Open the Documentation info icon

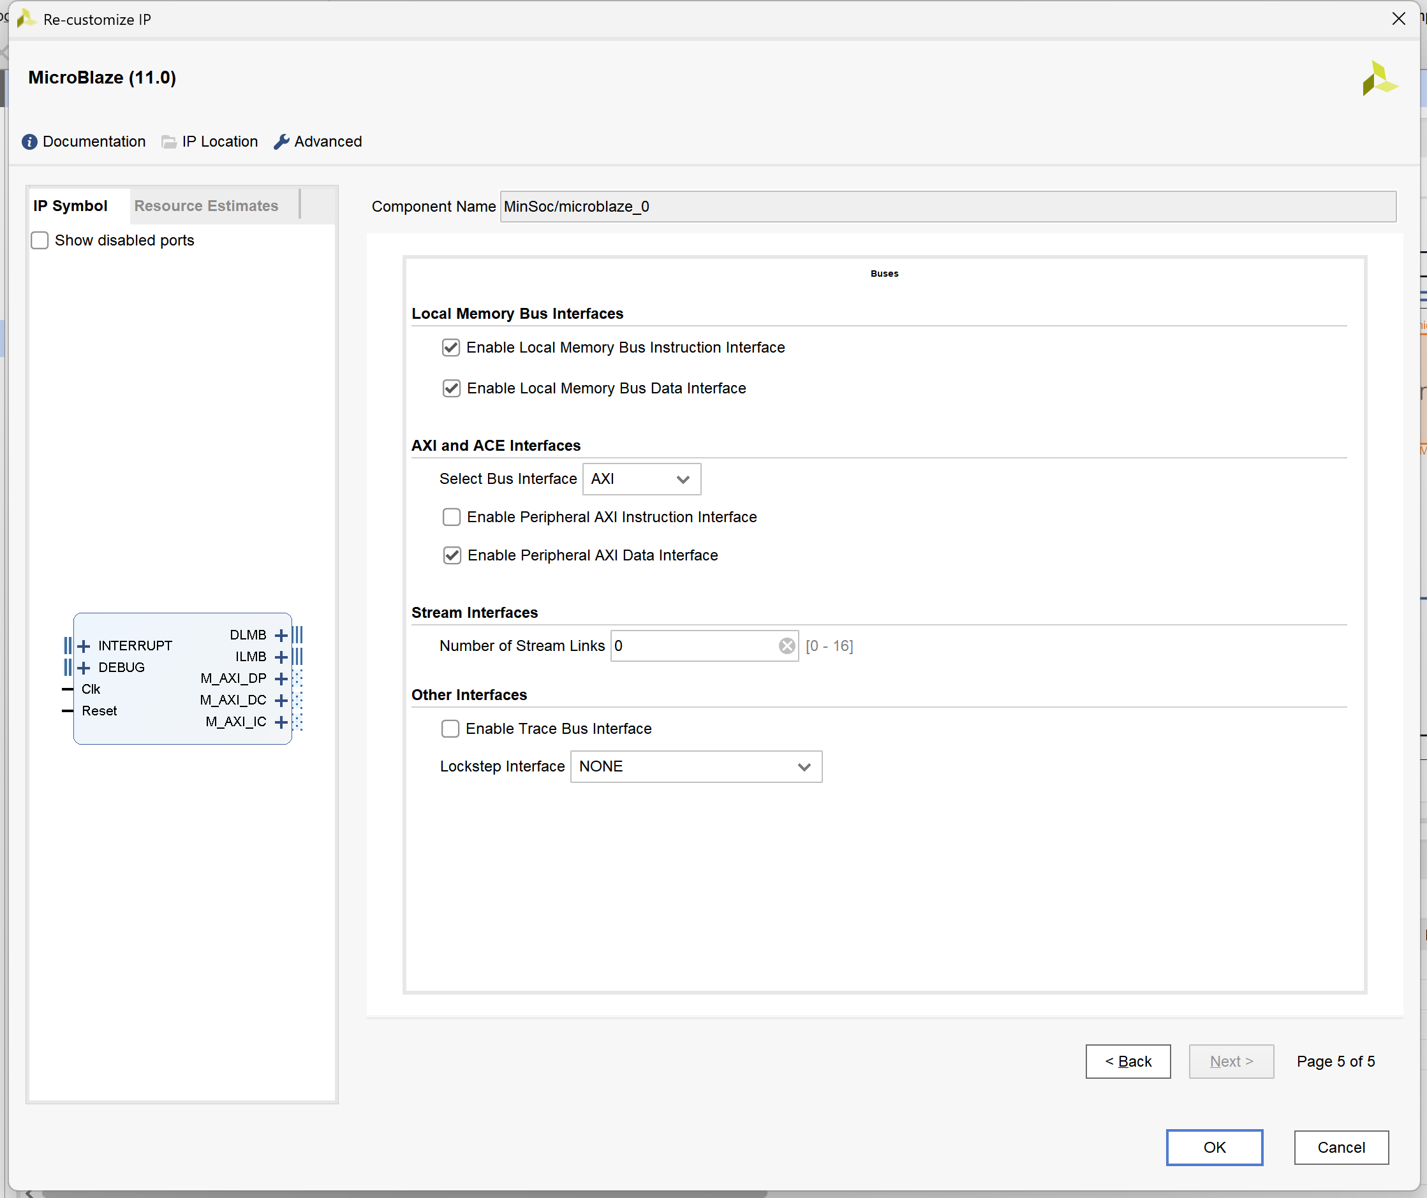coord(29,142)
